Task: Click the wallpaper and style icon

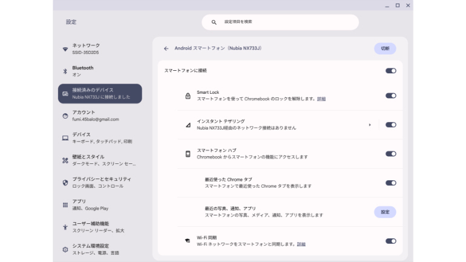Action: click(x=65, y=160)
